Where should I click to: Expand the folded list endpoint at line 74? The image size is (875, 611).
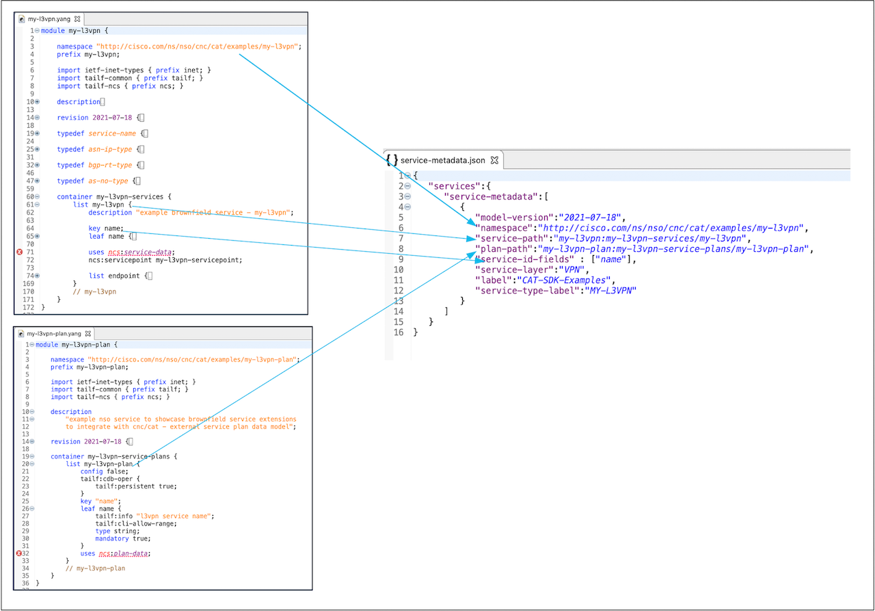(x=37, y=276)
